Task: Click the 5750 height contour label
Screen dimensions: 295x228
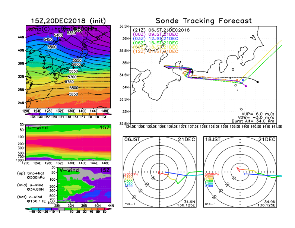Action: (69, 82)
